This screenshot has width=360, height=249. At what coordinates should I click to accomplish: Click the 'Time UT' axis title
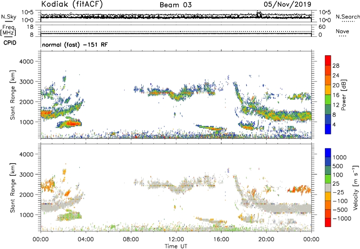tap(176, 246)
